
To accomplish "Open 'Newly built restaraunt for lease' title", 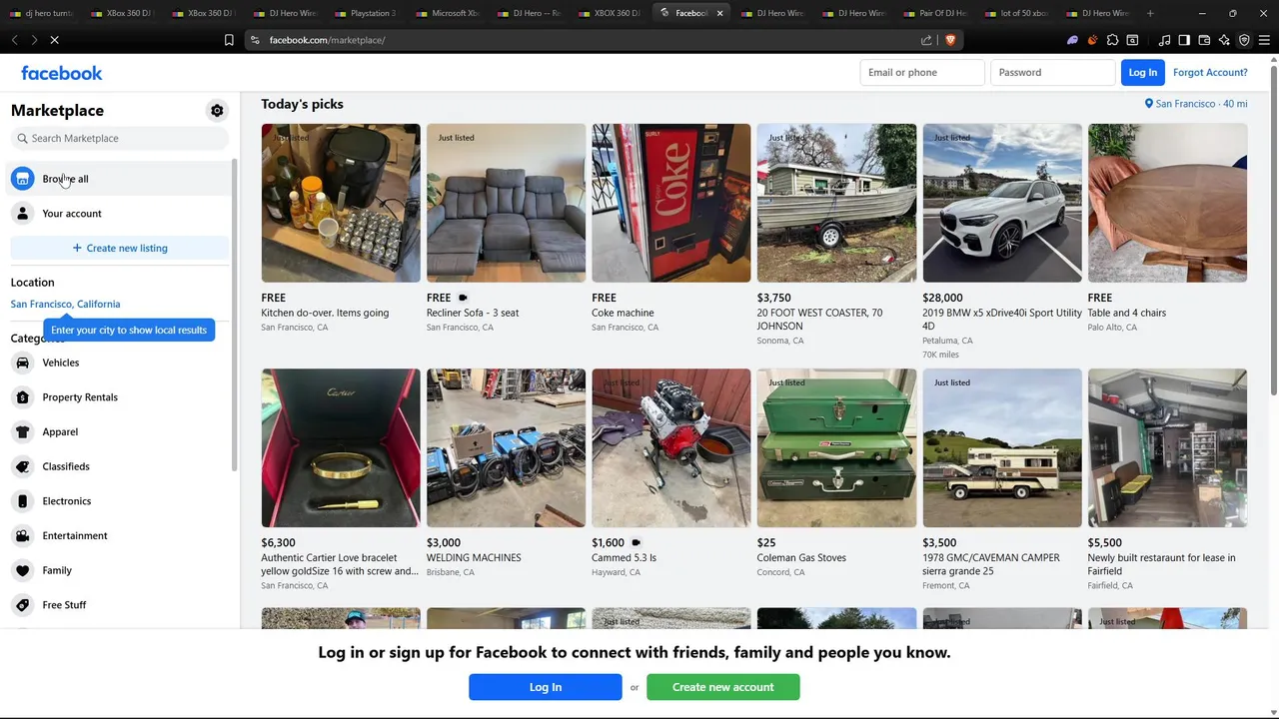I will pyautogui.click(x=1161, y=564).
